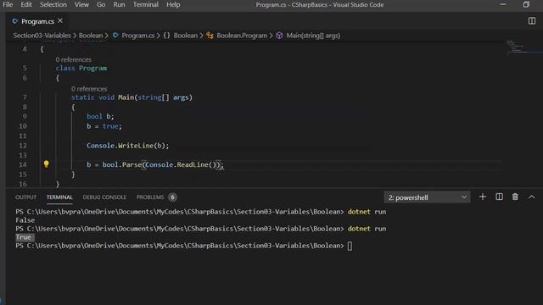This screenshot has height=305, width=543.
Task: Click the 'False' output in terminal
Action: pyautogui.click(x=25, y=220)
